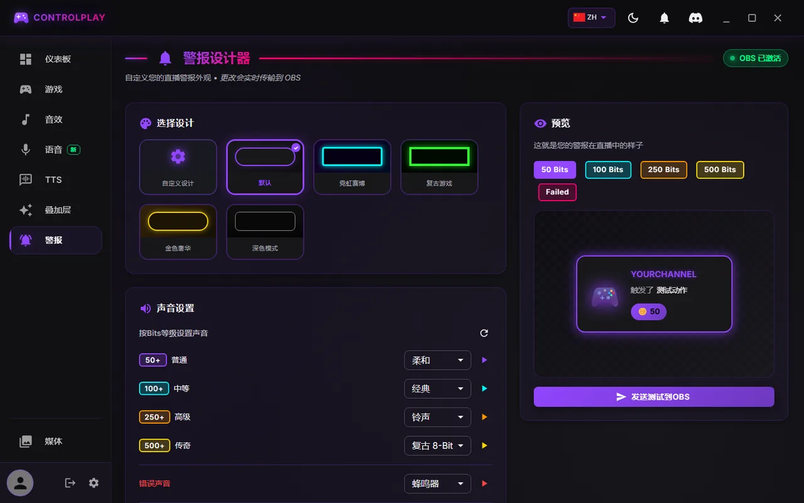Image resolution: width=804 pixels, height=503 pixels.
Task: Click the 50 bits coin badge in preview
Action: 649,311
